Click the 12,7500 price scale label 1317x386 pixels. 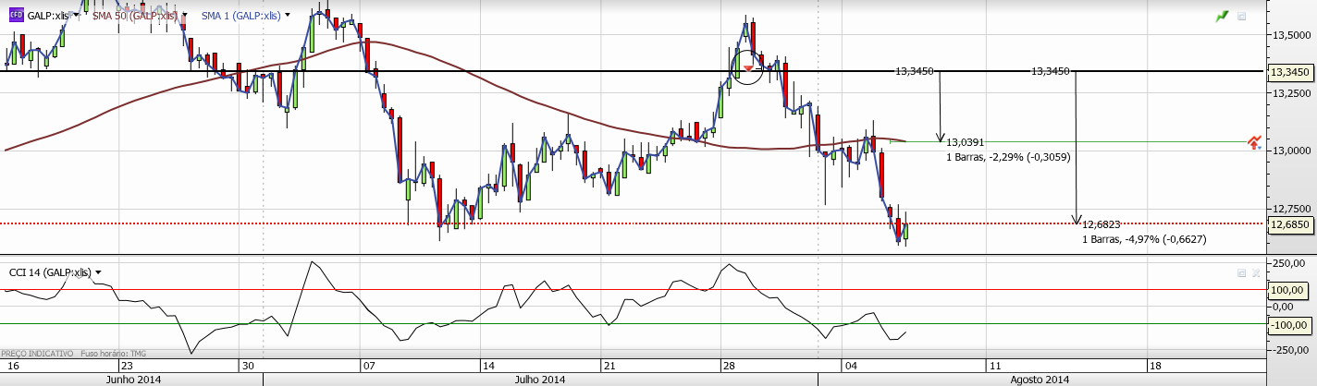pos(1292,208)
